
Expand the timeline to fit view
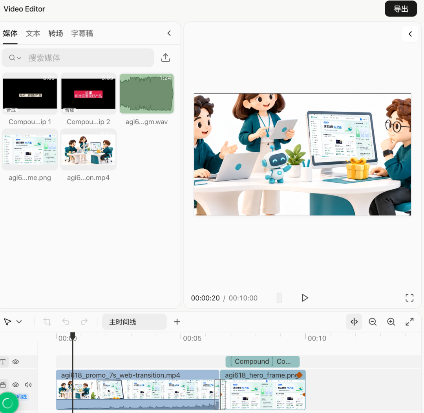[x=409, y=321]
